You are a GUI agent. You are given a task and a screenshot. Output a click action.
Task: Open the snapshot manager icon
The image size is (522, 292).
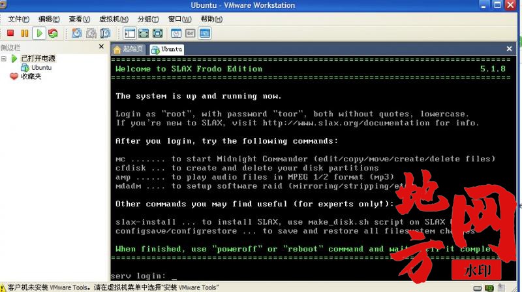point(105,33)
